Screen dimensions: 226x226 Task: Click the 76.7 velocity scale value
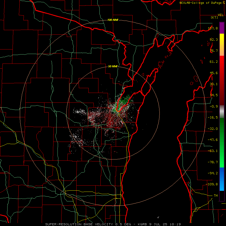point(214,50)
